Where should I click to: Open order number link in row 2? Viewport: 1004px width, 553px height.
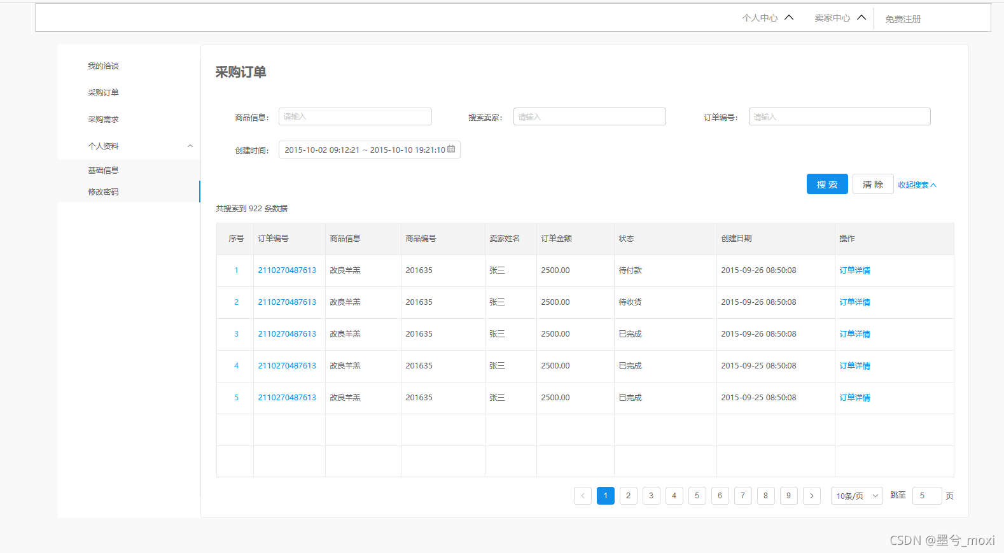(287, 302)
